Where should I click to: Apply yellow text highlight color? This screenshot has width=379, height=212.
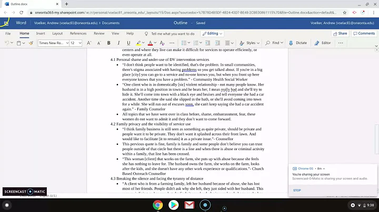click(138, 43)
